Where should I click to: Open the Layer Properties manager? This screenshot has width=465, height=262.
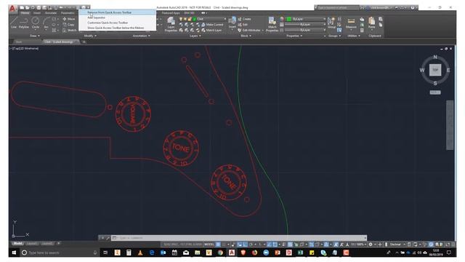pyautogui.click(x=171, y=24)
